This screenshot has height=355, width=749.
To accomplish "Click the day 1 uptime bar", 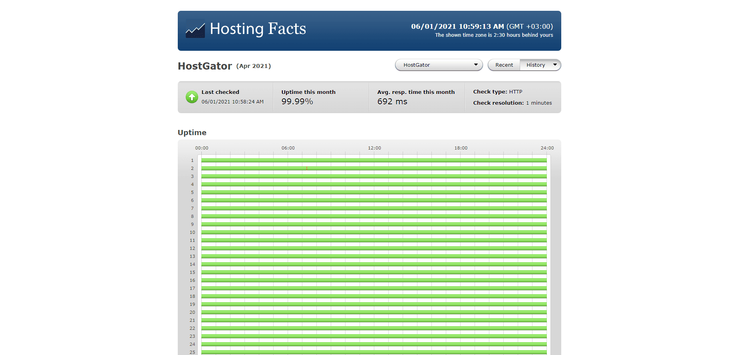I will (374, 160).
